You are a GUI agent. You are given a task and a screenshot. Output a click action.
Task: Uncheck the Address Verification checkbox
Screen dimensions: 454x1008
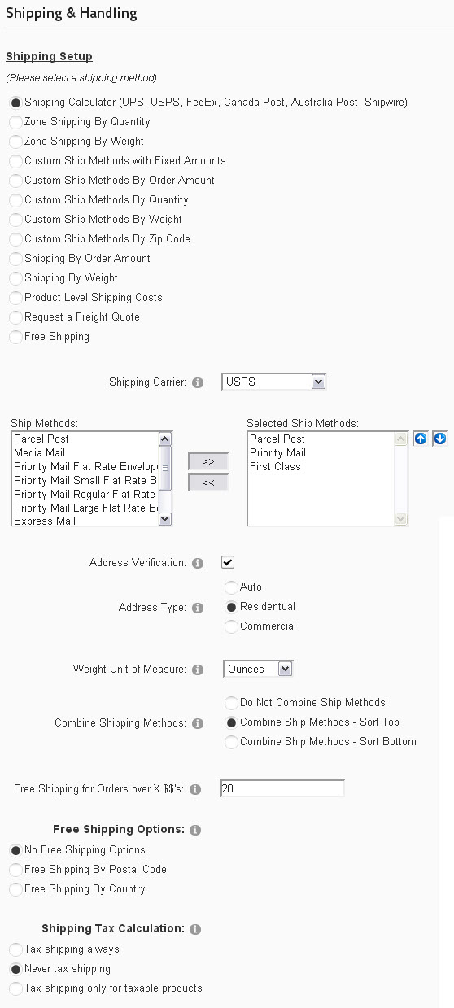pyautogui.click(x=228, y=562)
